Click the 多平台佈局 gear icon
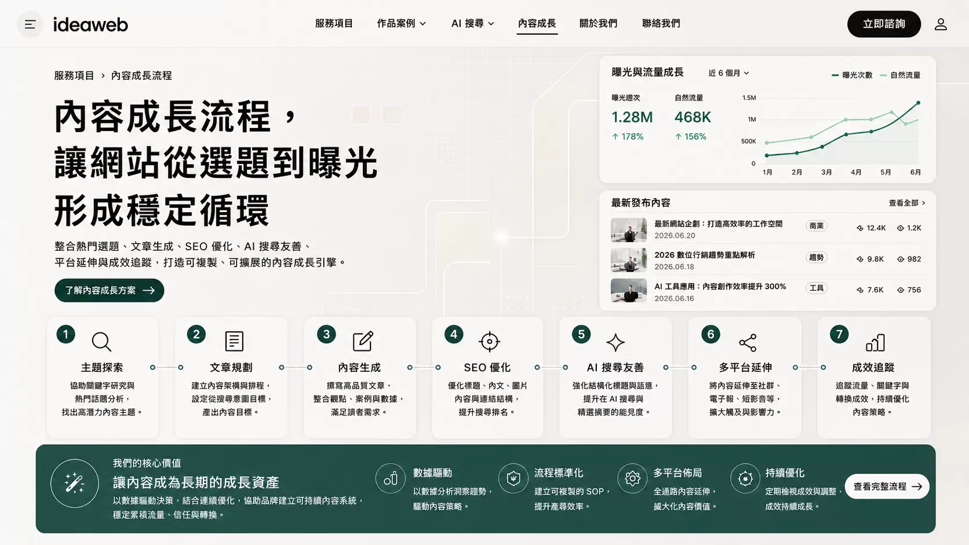Screen dimensions: 969x545 pyautogui.click(x=632, y=478)
